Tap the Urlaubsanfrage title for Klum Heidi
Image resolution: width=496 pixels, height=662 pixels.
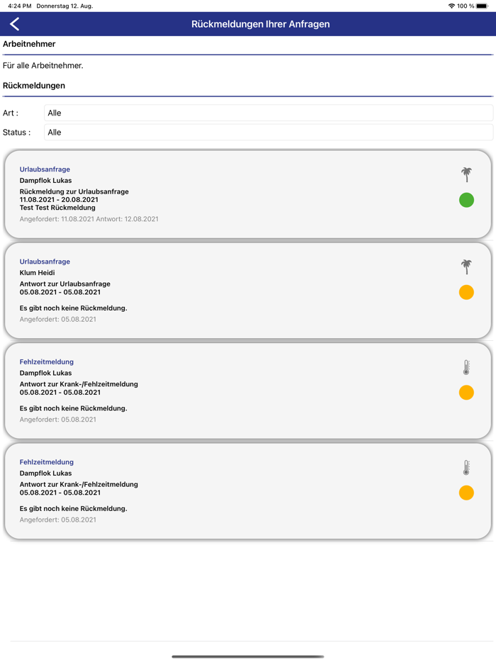click(x=45, y=262)
